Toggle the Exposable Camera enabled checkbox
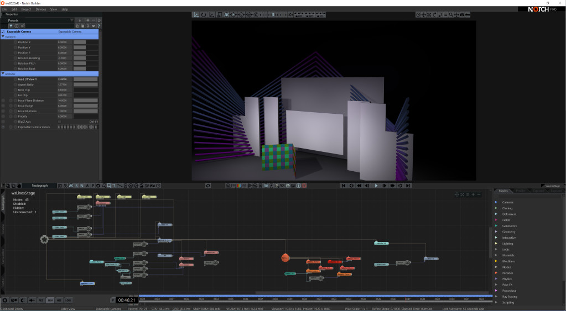 coord(3,31)
